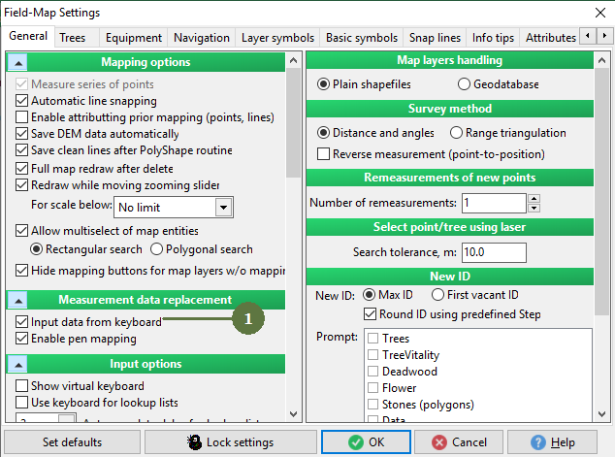Toggle Enable pen mapping checkbox
This screenshot has width=615, height=457.
point(21,339)
